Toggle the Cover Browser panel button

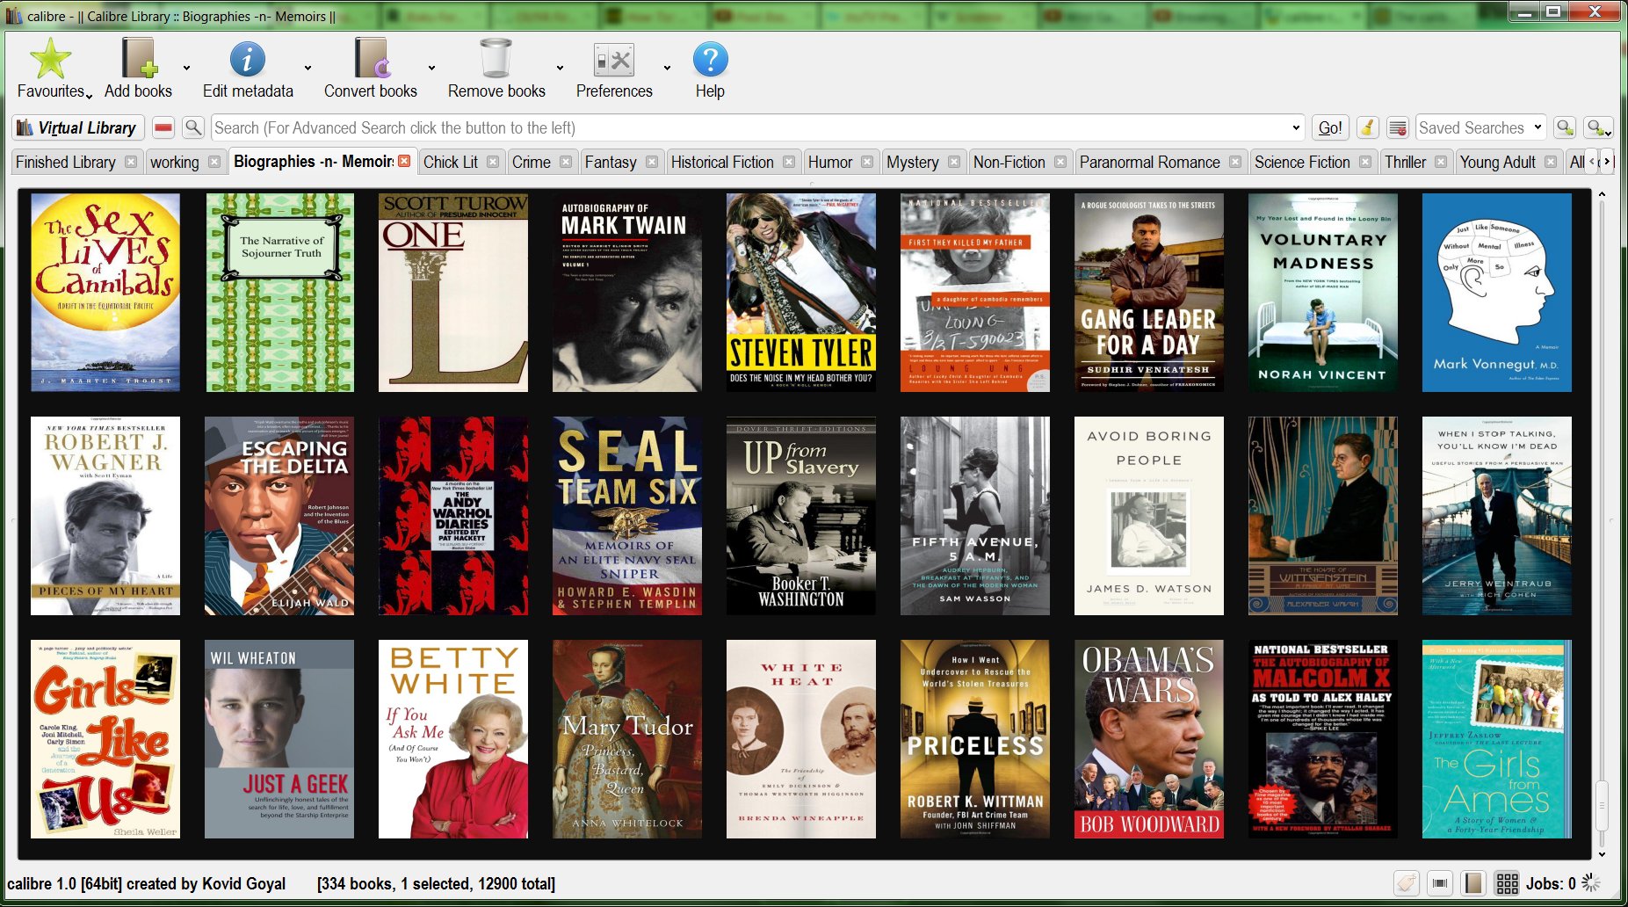[x=1440, y=883]
